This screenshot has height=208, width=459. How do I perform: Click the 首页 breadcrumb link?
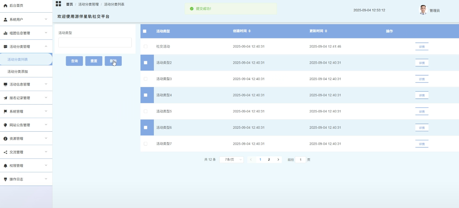[x=69, y=4]
